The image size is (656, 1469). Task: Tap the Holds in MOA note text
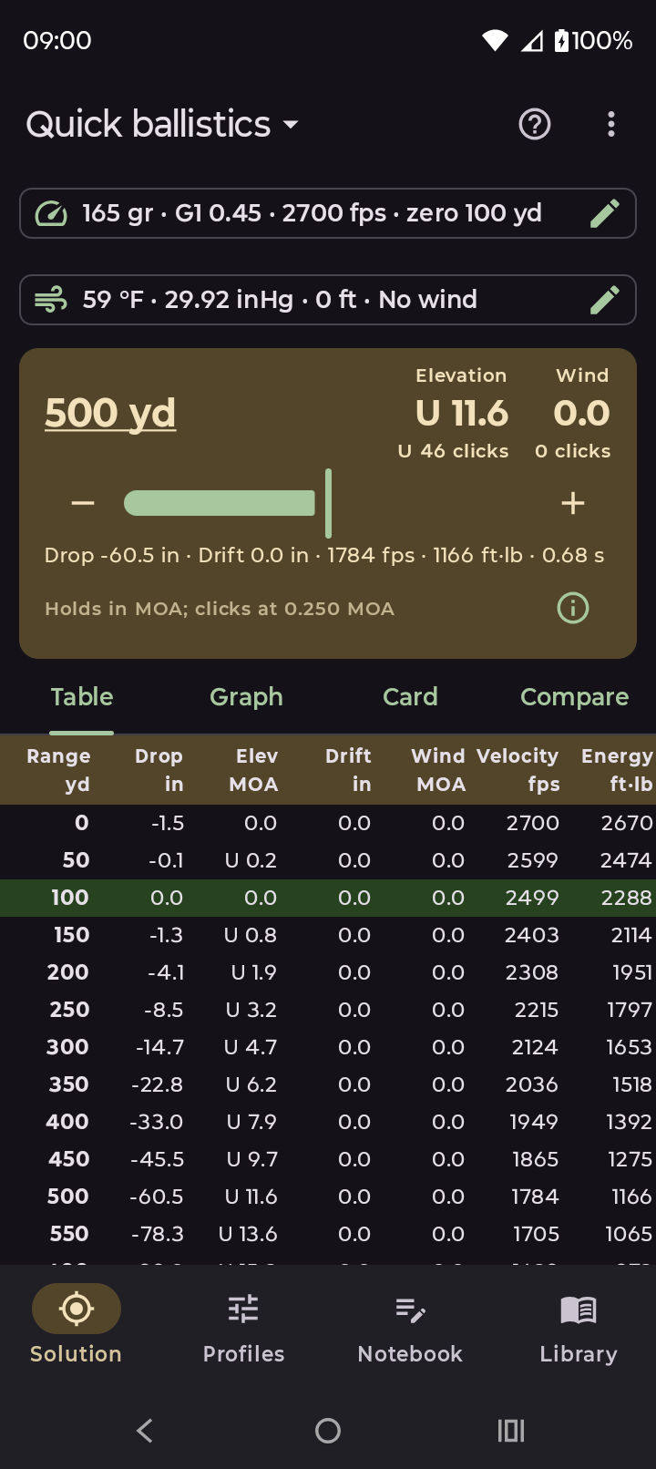(x=220, y=609)
